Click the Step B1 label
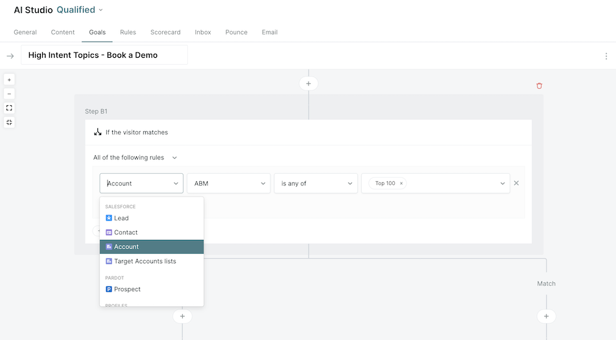Screen dimensions: 616x340 tap(96, 111)
